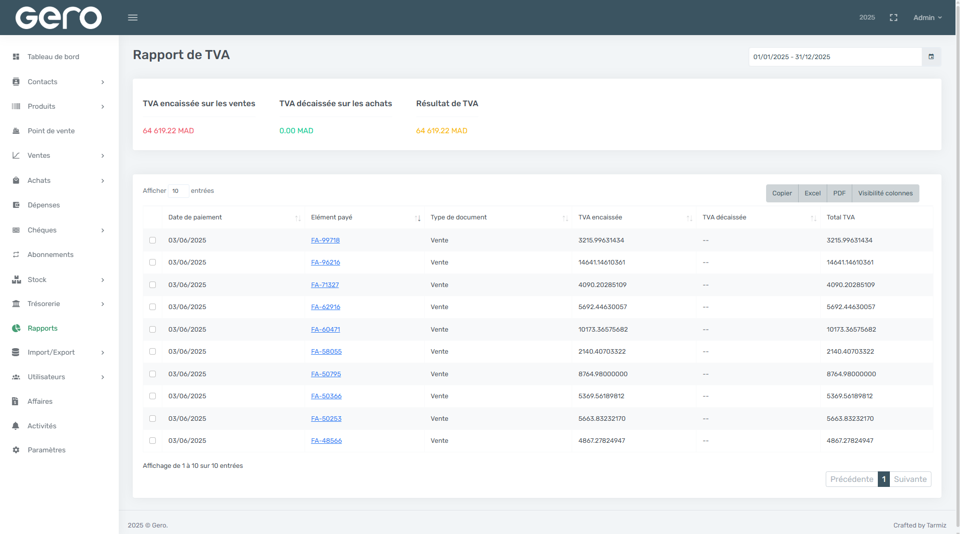The height and width of the screenshot is (534, 960).
Task: Click the Abonnements repeat icon
Action: [16, 254]
